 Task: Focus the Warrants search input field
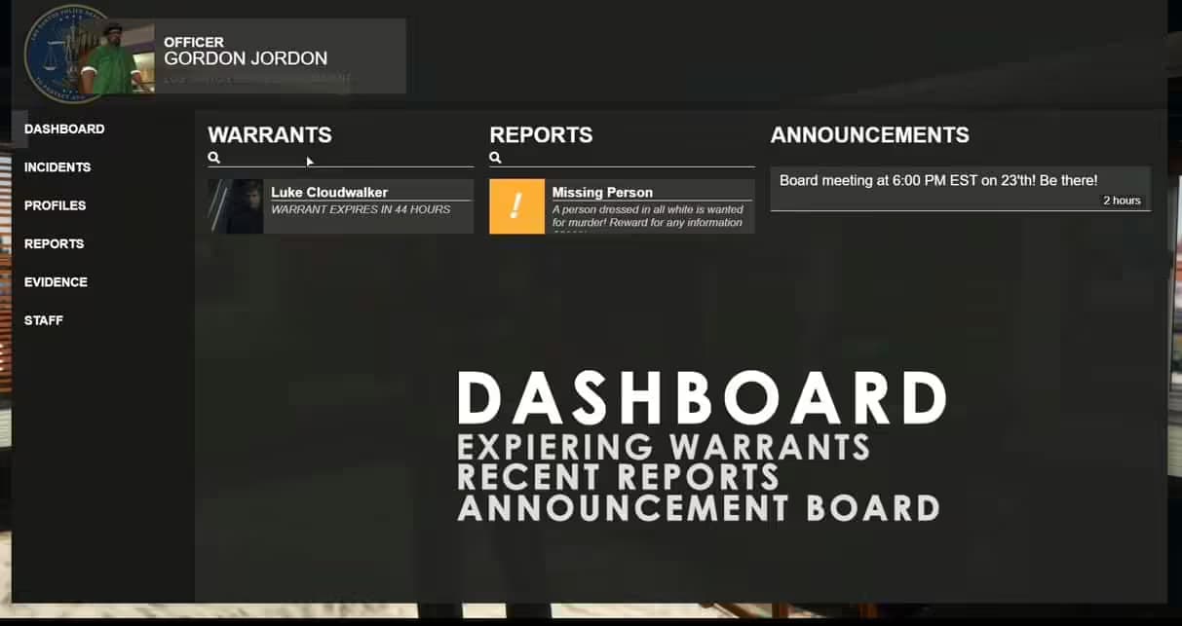click(x=346, y=158)
